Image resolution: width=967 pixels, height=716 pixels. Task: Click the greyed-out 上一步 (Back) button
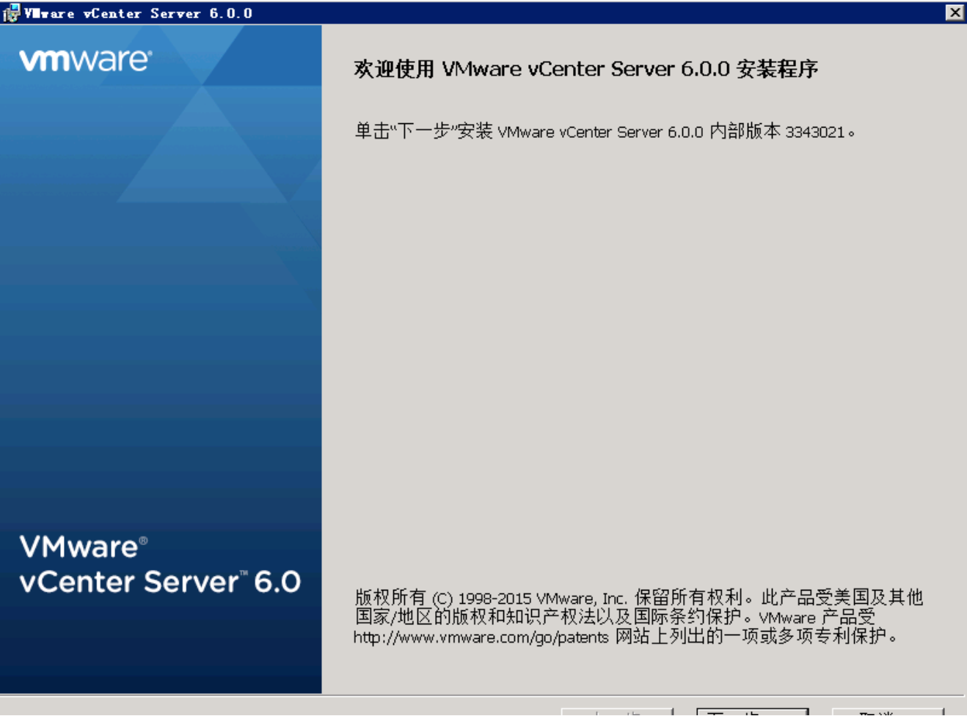pyautogui.click(x=617, y=712)
